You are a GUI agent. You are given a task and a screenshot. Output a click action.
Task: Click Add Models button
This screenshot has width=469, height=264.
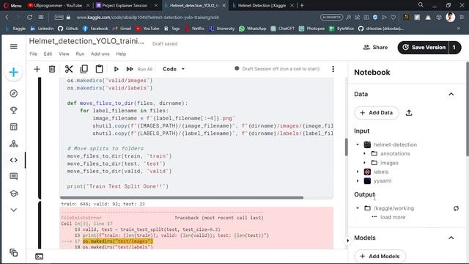click(380, 256)
